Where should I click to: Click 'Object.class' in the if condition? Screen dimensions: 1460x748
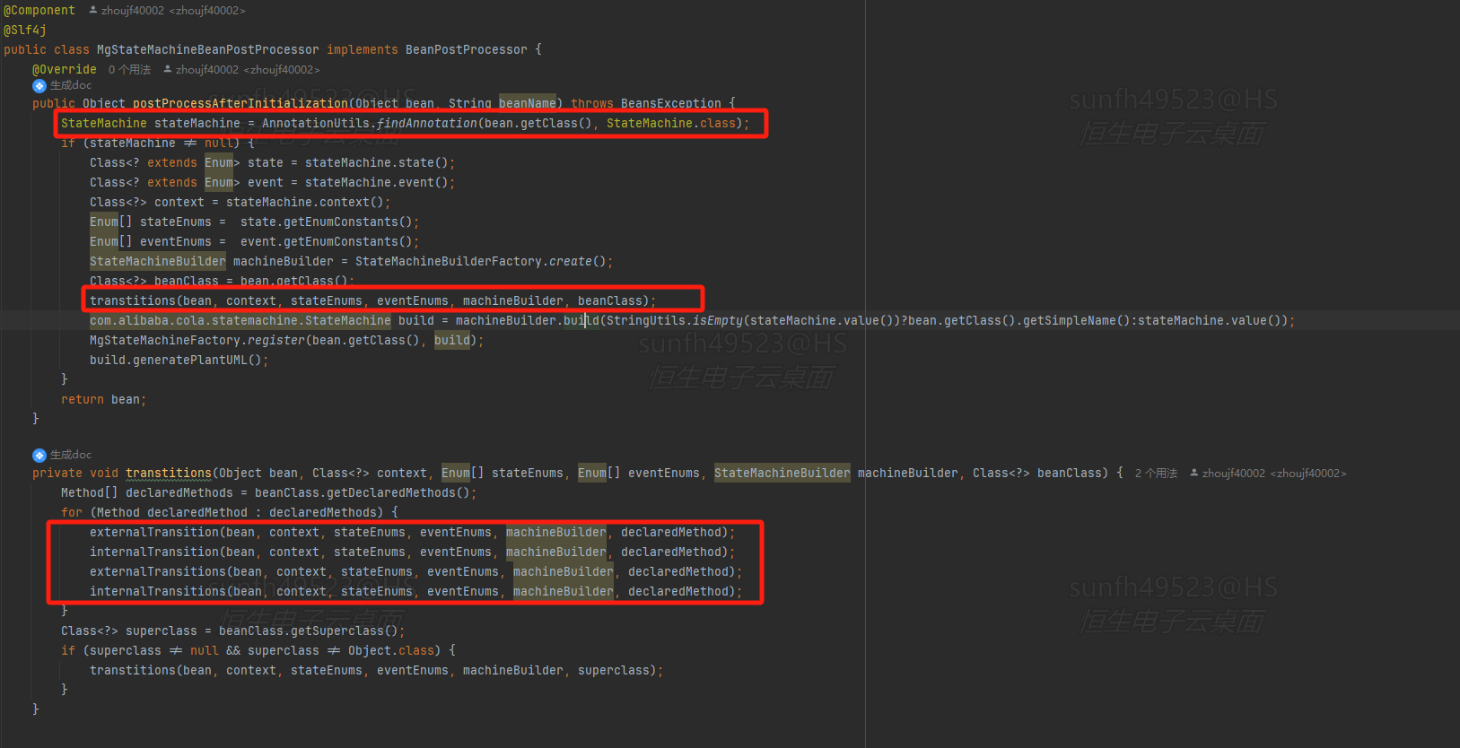coord(391,651)
